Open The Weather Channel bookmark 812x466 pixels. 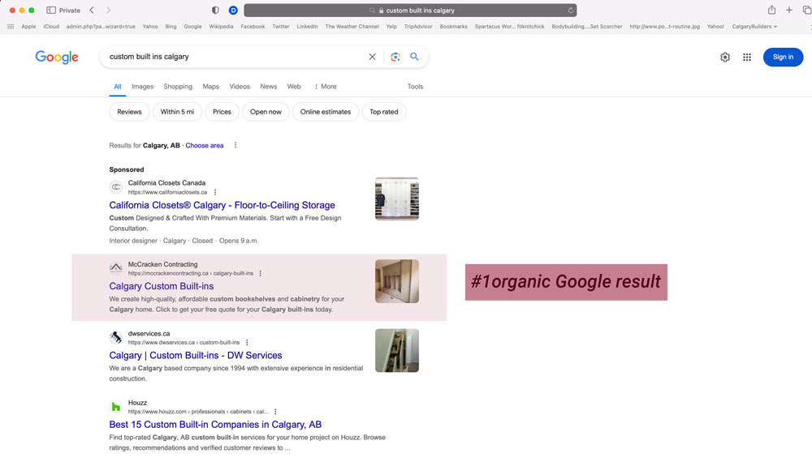[x=352, y=27]
